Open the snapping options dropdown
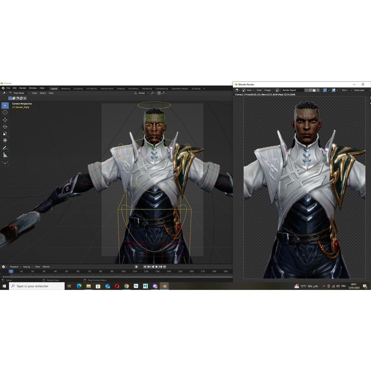 tap(164, 93)
